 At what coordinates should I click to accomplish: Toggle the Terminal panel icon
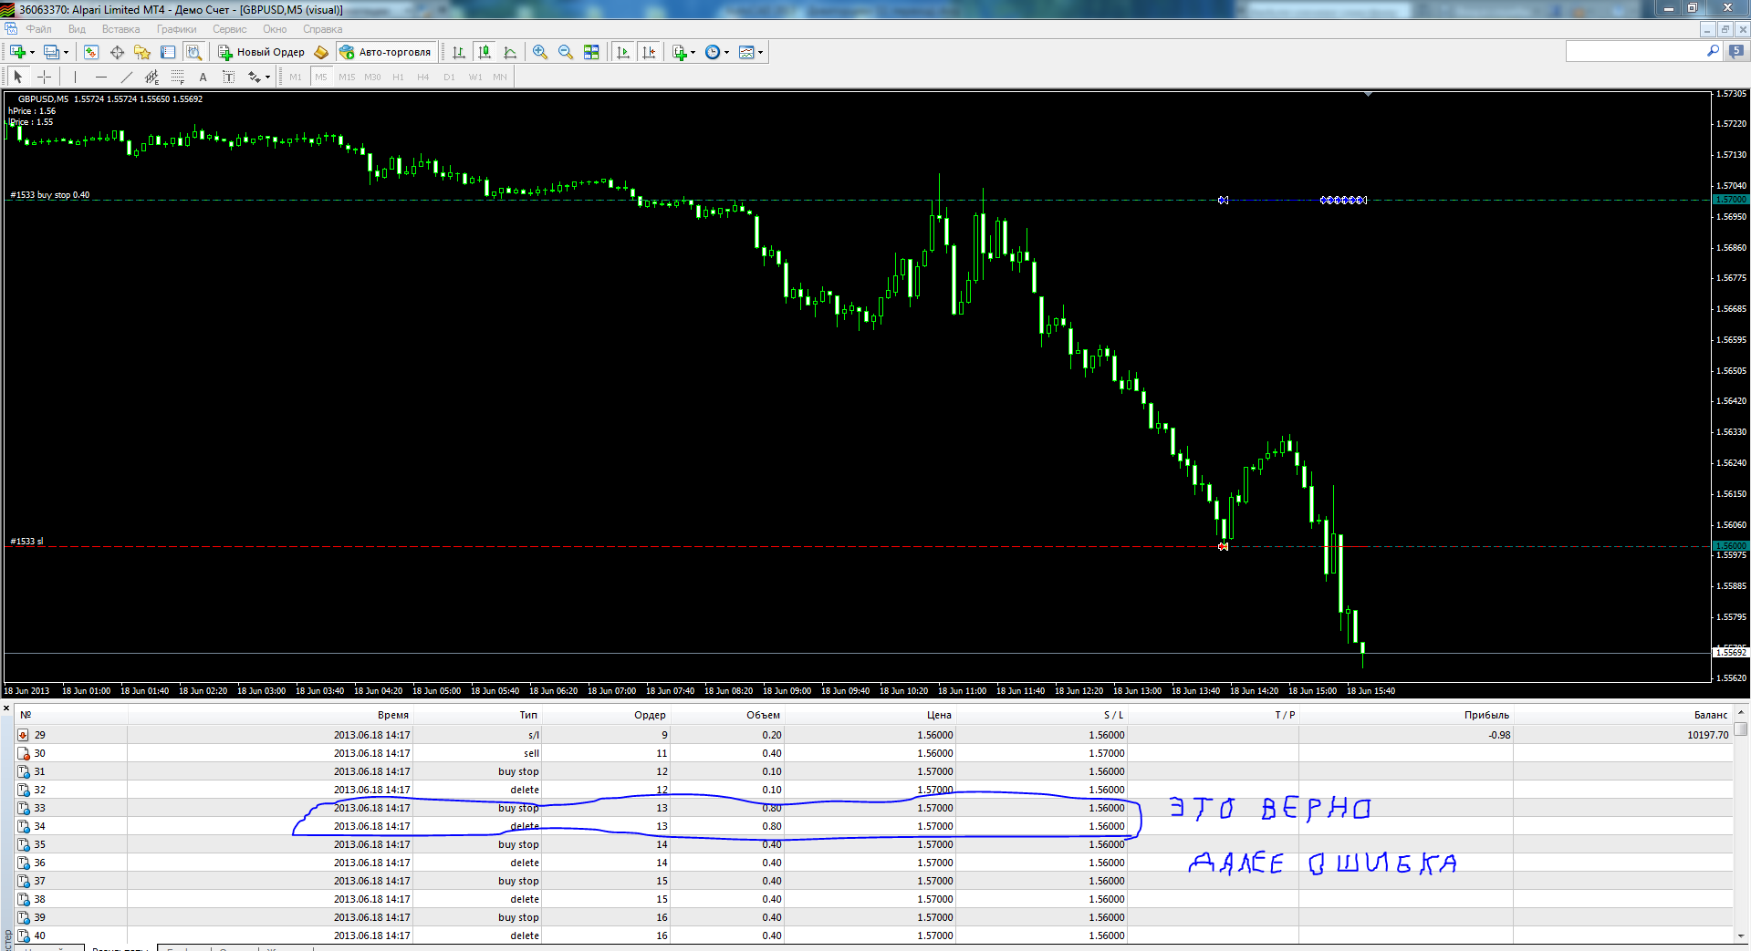(168, 52)
